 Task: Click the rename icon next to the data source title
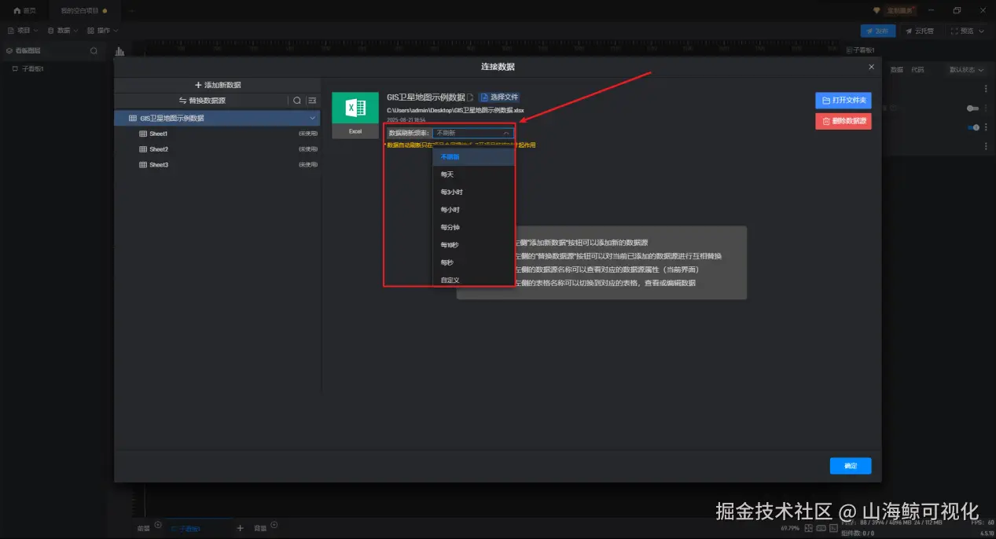(x=470, y=97)
